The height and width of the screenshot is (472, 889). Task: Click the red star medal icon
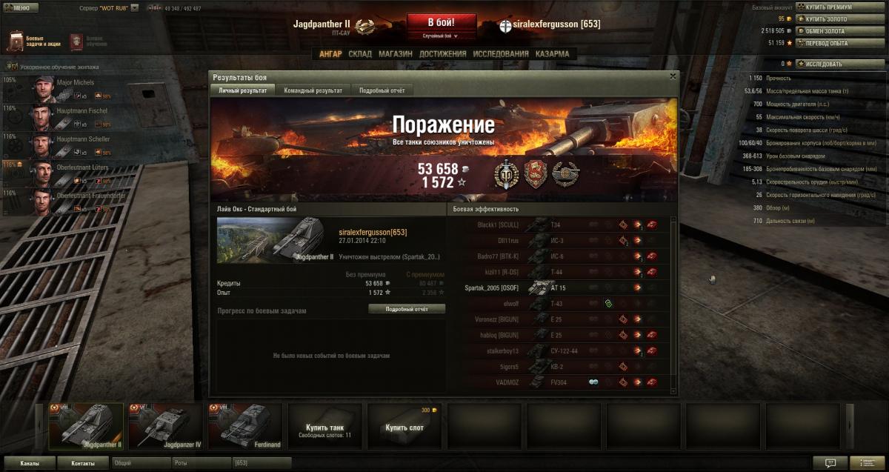pos(536,173)
